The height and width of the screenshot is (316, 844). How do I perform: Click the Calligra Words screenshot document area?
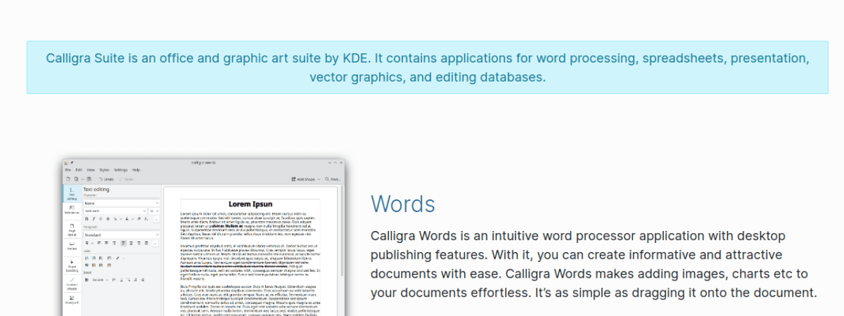click(250, 253)
